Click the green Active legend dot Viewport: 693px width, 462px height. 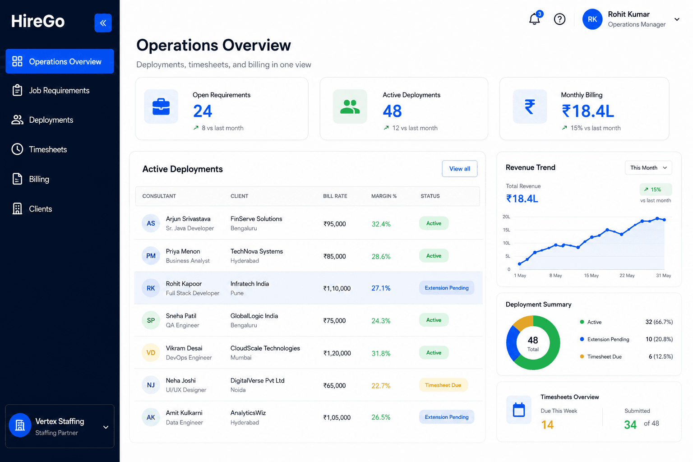pyautogui.click(x=582, y=322)
